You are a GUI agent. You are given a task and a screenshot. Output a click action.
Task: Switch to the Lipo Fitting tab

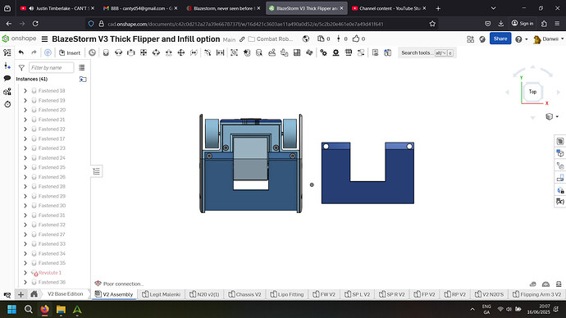[287, 294]
